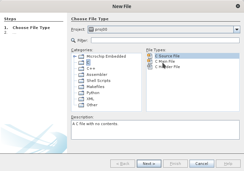The width and height of the screenshot is (244, 171).
Task: Click the C++ category folder icon
Action: (x=81, y=68)
